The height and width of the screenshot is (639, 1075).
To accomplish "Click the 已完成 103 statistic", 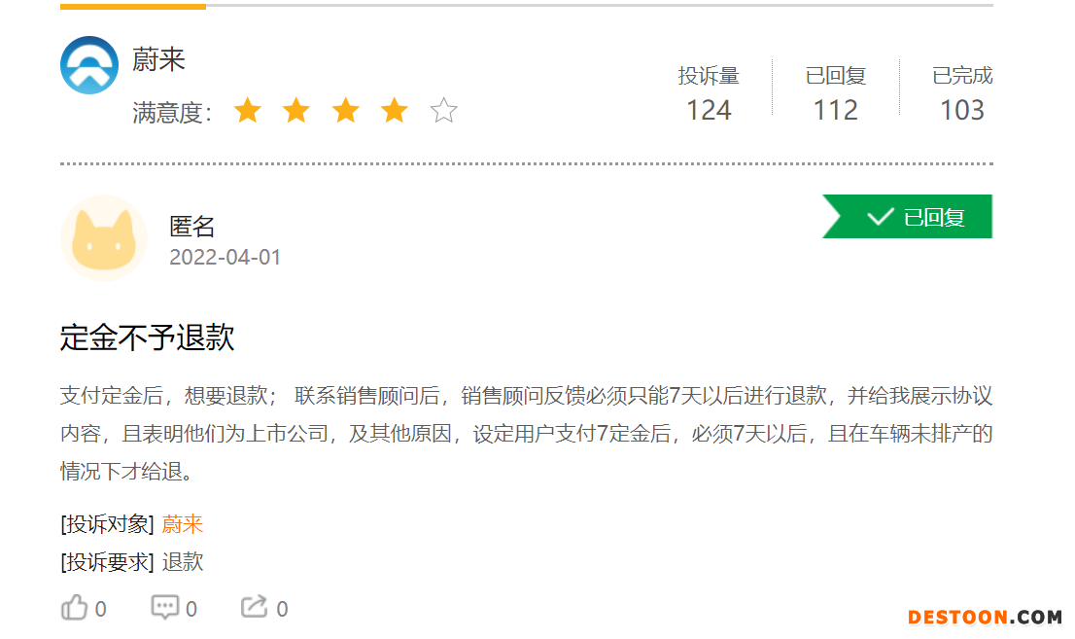I will tap(962, 93).
